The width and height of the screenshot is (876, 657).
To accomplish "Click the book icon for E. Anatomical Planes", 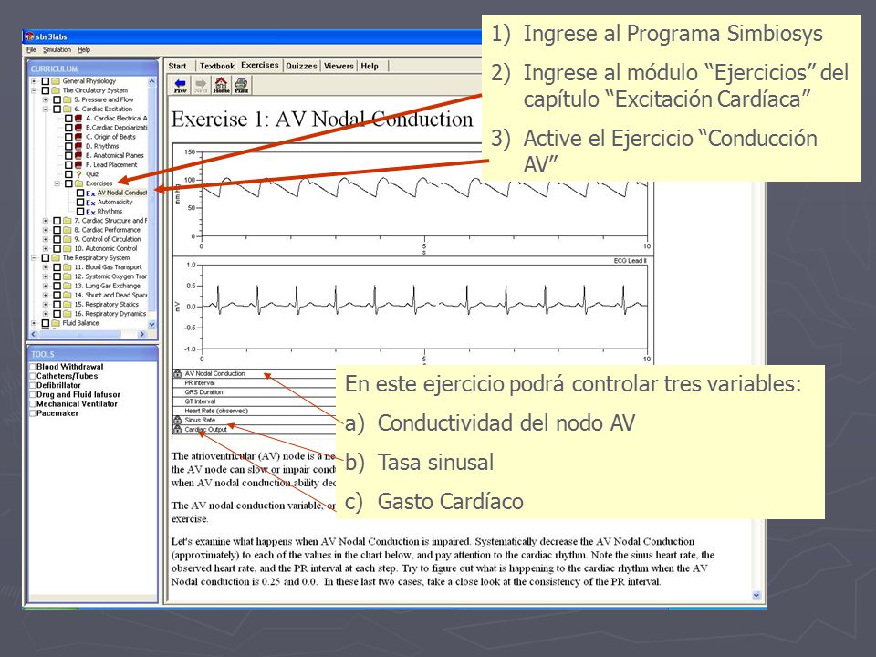I will 78,155.
